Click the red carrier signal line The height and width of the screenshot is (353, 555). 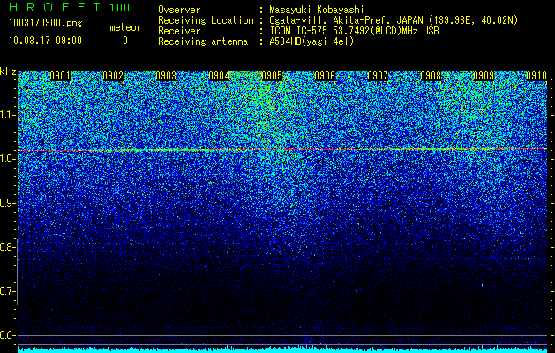click(x=282, y=150)
